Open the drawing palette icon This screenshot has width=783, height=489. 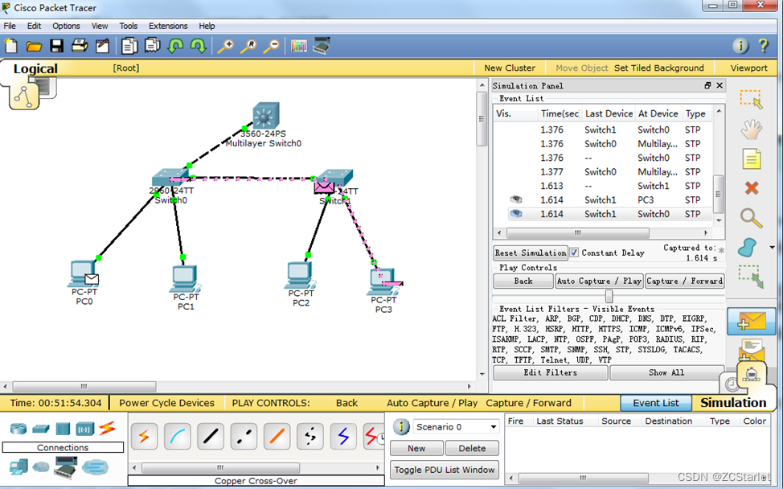298,47
